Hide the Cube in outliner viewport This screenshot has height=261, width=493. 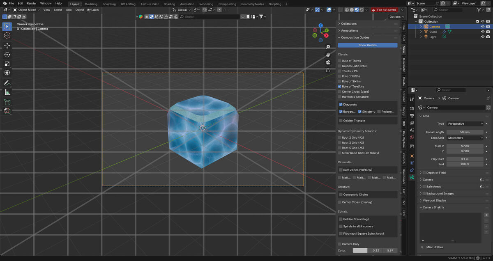[x=483, y=32]
